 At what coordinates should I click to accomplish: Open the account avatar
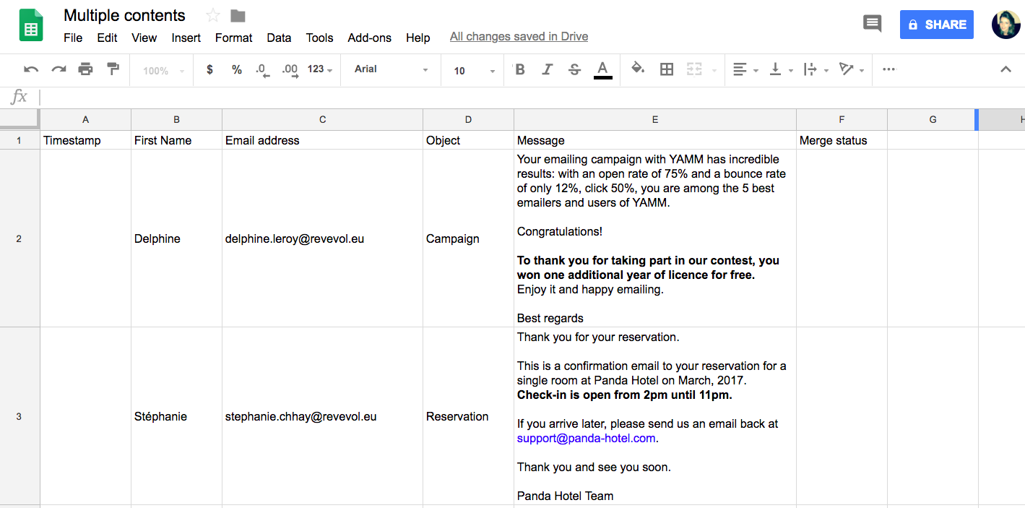(1005, 25)
